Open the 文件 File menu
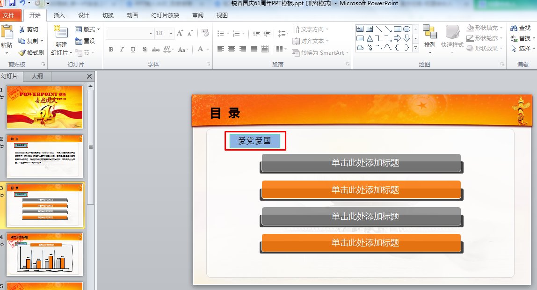537x290 pixels. tap(10, 15)
